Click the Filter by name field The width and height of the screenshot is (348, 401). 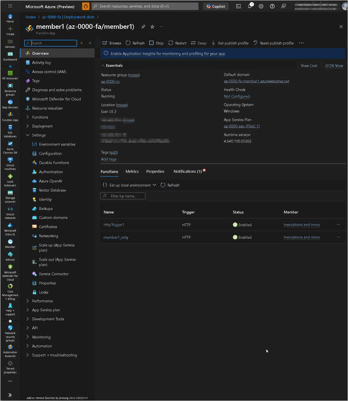(x=123, y=196)
